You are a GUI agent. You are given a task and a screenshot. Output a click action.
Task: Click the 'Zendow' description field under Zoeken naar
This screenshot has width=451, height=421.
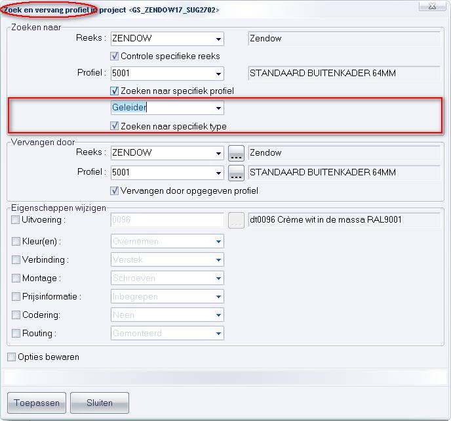(344, 39)
